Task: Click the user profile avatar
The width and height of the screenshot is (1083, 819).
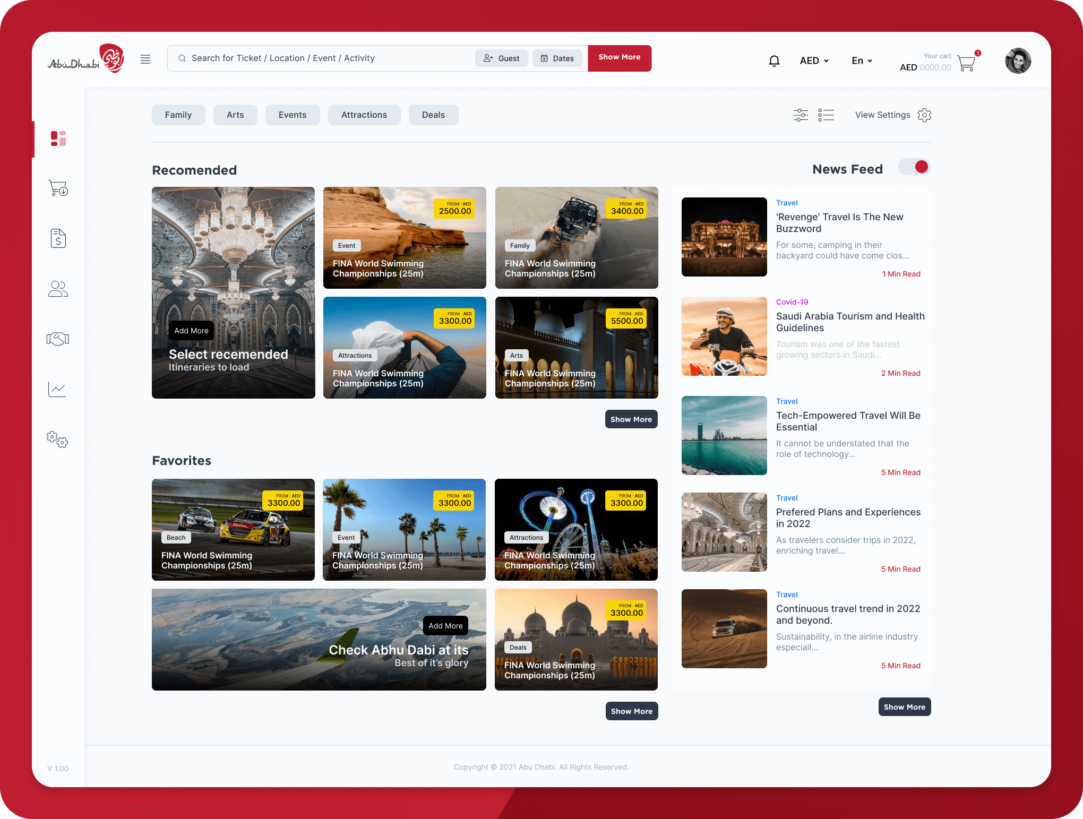Action: [1018, 61]
